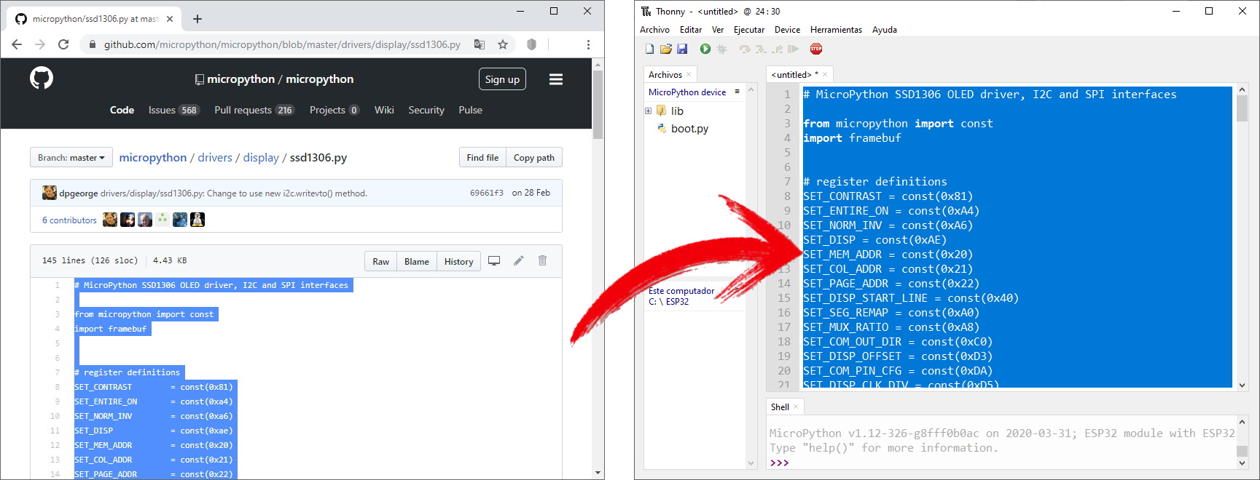Viewport: 1260px width, 480px height.
Task: Click the Resume icon in Thonny toolbar
Action: click(793, 49)
